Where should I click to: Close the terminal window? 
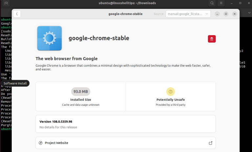[248, 3]
